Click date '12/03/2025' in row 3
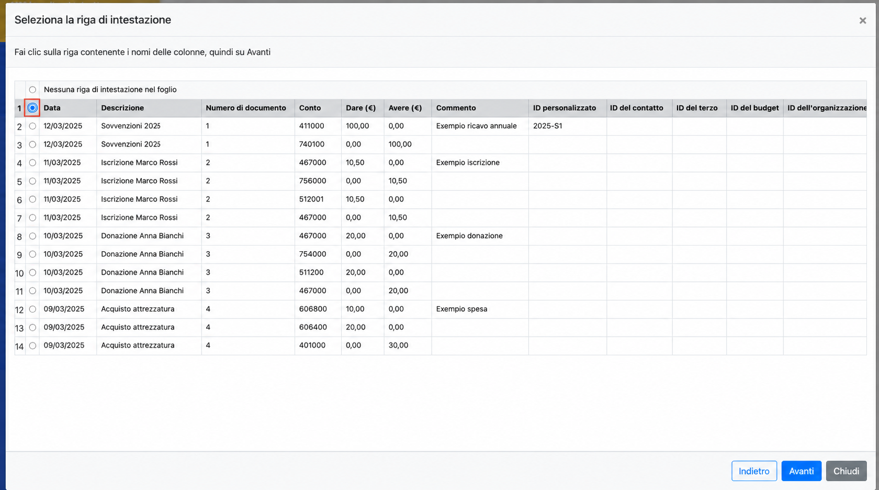The image size is (879, 490). pyautogui.click(x=68, y=144)
